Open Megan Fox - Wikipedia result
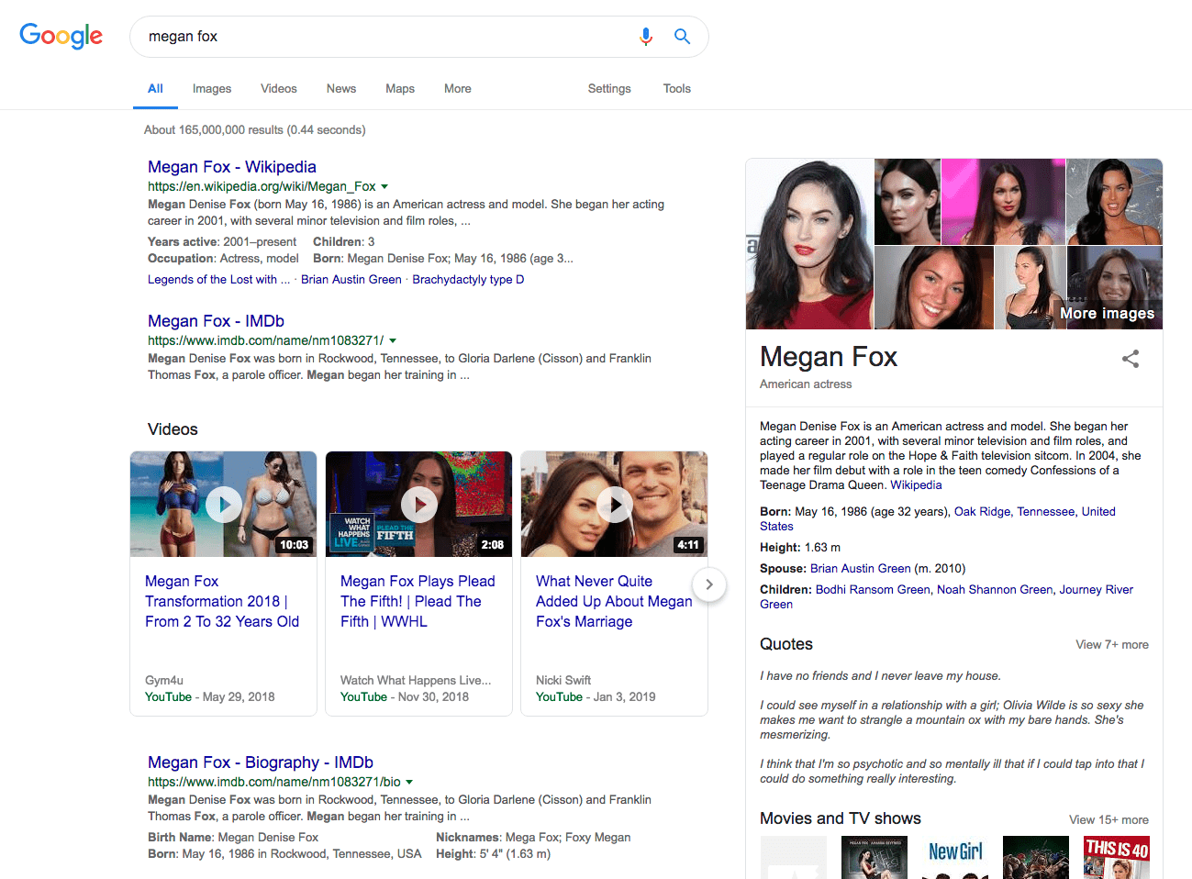Screen dimensions: 1192x879 pos(232,167)
